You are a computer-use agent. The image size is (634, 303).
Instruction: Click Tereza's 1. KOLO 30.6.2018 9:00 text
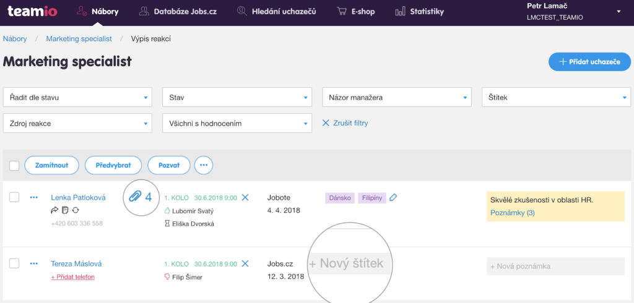click(x=201, y=264)
